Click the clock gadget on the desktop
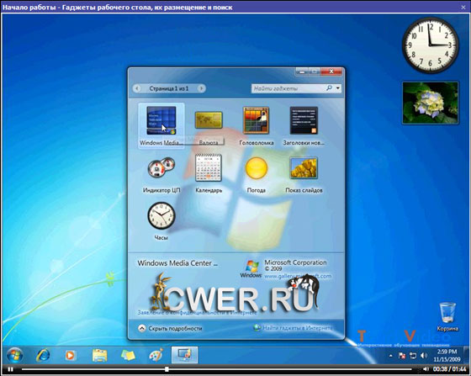 (431, 45)
